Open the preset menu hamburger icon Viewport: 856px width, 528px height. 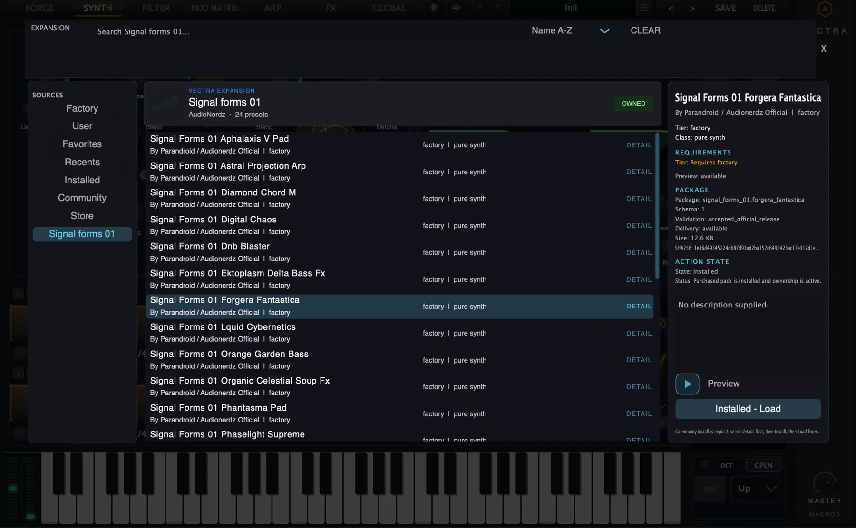[644, 8]
